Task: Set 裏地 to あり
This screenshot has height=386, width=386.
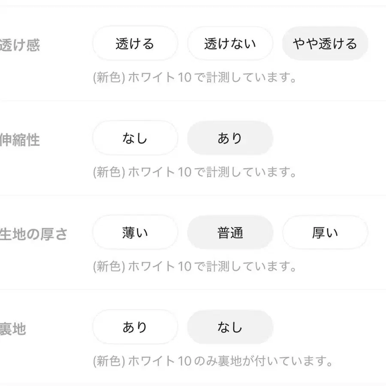Action: coord(135,327)
